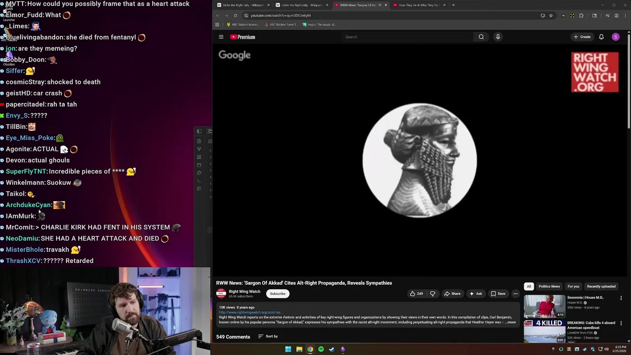The image size is (631, 355).
Task: Open taskbar clock showing 6:10 PM
Action: tap(620, 349)
